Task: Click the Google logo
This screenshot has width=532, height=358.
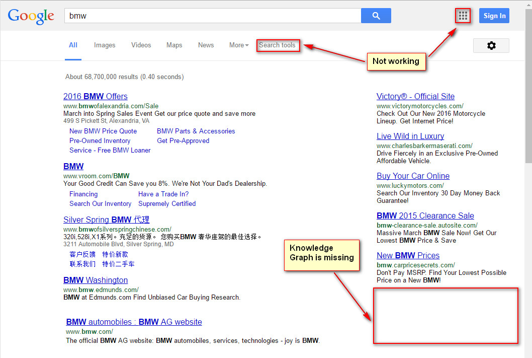Action: point(31,16)
